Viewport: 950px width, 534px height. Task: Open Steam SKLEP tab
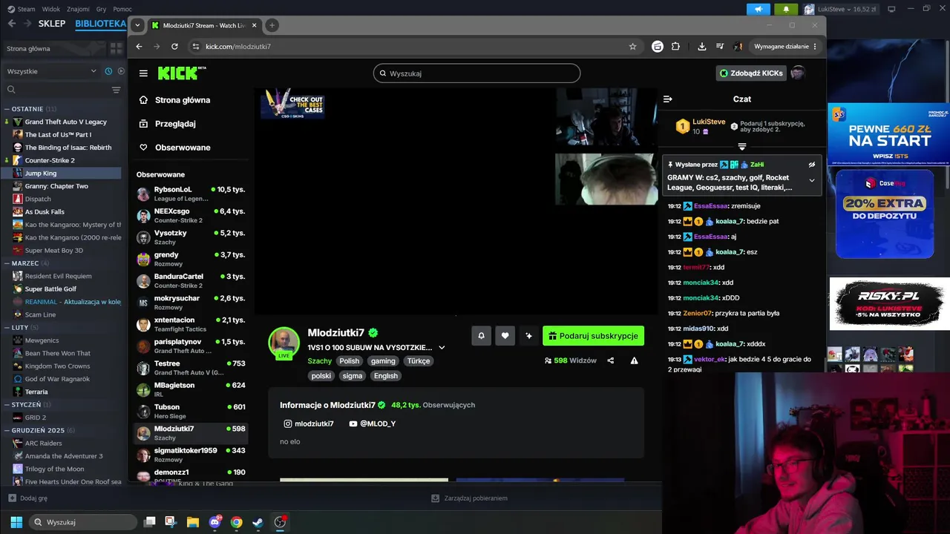tap(52, 24)
